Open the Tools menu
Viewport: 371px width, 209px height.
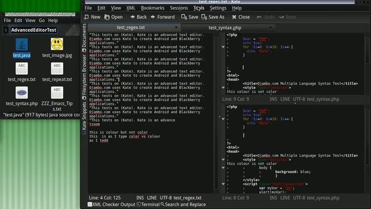coord(199,8)
